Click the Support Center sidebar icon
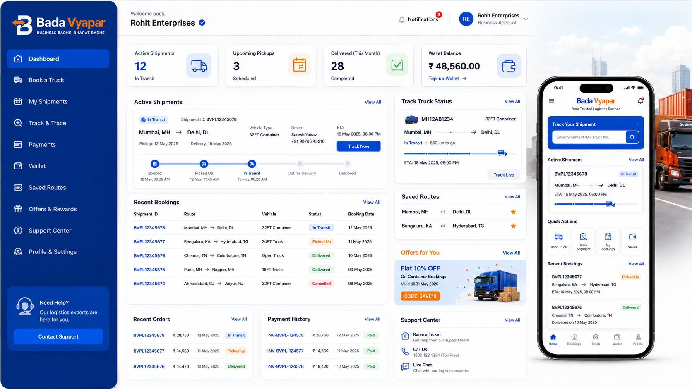The image size is (692, 389). point(18,231)
